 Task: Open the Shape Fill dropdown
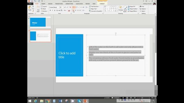132,7
